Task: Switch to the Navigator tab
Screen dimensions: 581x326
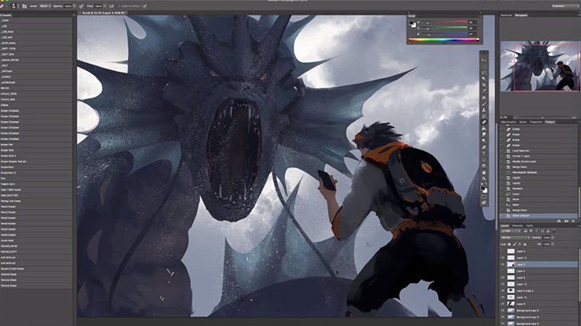Action: (x=521, y=15)
